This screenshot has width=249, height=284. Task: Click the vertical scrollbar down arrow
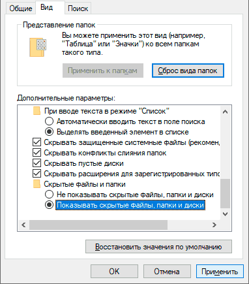(x=226, y=214)
